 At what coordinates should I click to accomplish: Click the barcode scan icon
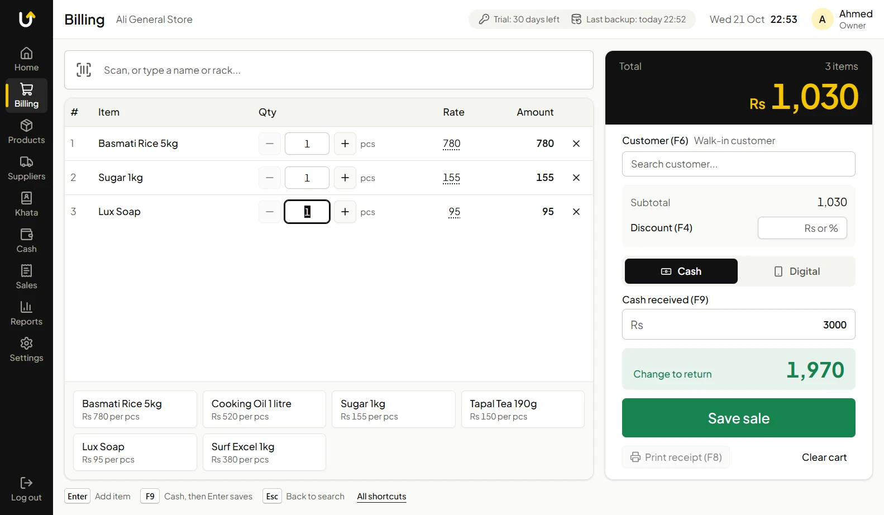(x=84, y=70)
